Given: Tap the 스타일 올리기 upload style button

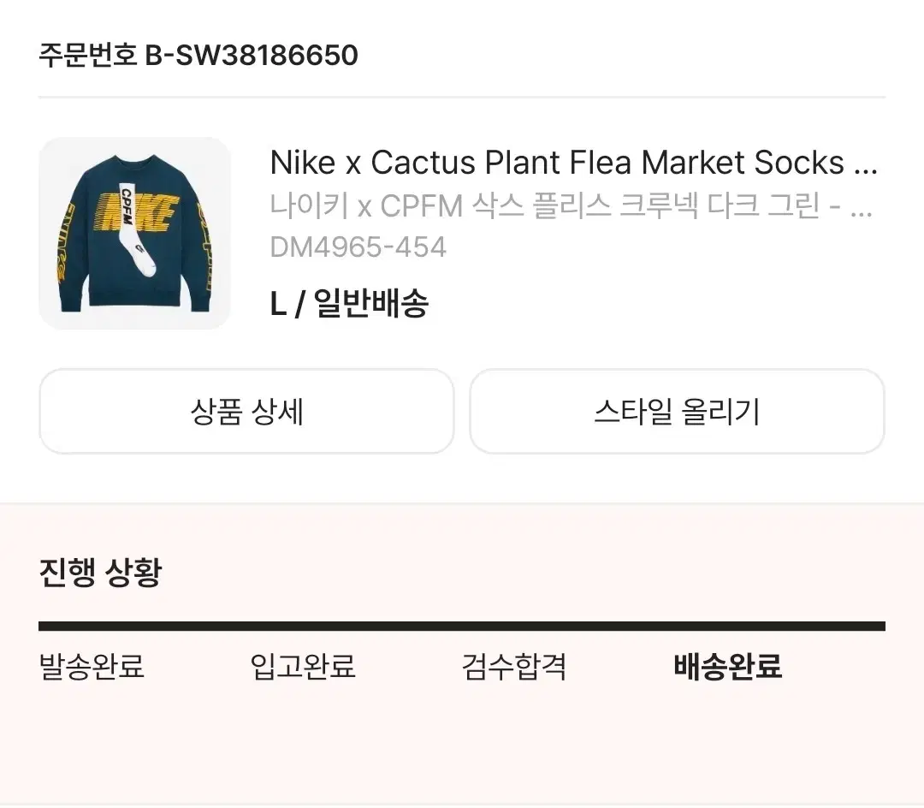Looking at the screenshot, I should pyautogui.click(x=677, y=412).
